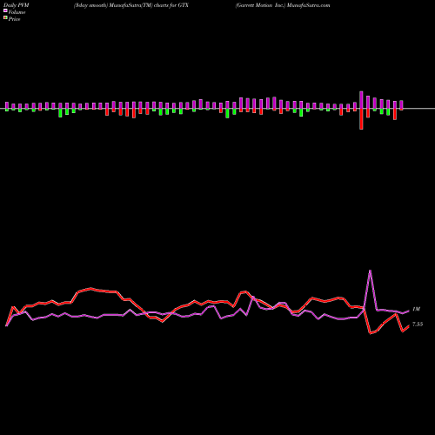Screen dimensions: 435x435
Task: Select the Price legend label
Action: coord(14,19)
